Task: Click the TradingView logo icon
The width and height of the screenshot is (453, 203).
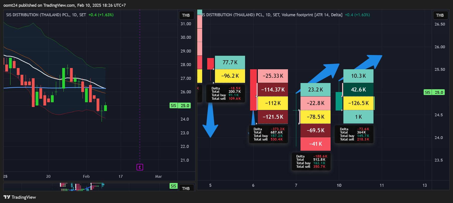Action: [x=7, y=197]
